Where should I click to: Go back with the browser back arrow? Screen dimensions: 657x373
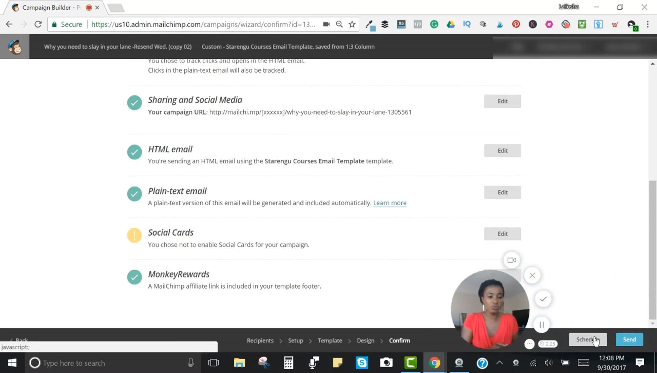pos(9,24)
